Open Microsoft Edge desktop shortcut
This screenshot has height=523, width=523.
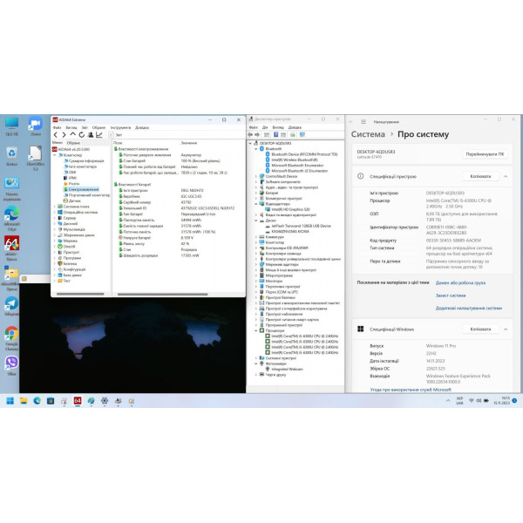coord(11,218)
